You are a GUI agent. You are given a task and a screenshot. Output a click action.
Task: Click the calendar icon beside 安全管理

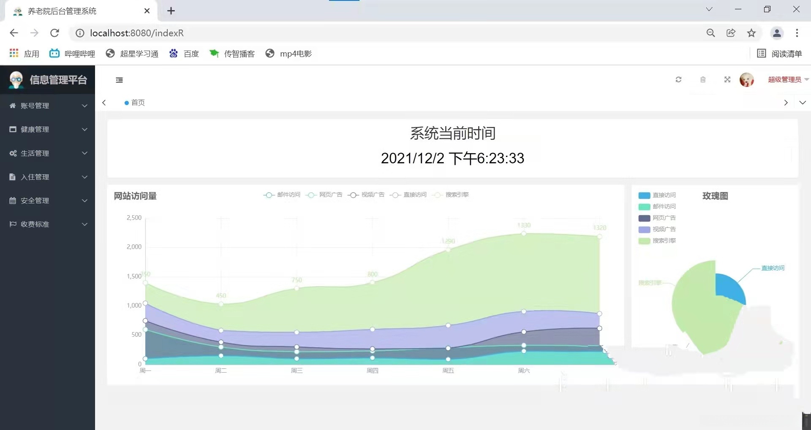click(x=13, y=200)
